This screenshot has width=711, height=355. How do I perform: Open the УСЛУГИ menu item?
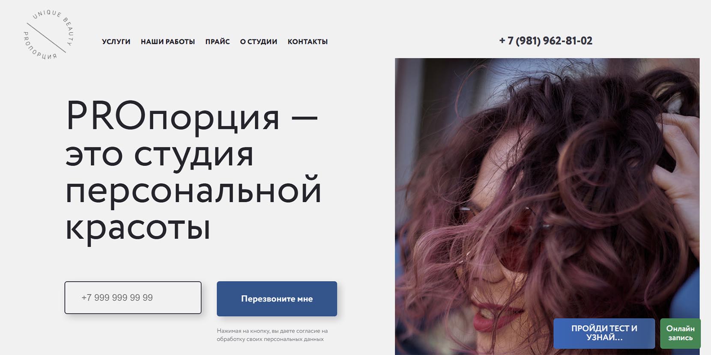click(116, 41)
